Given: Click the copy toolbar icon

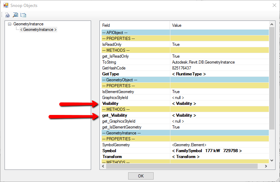Looking at the screenshot, I should click(23, 15).
